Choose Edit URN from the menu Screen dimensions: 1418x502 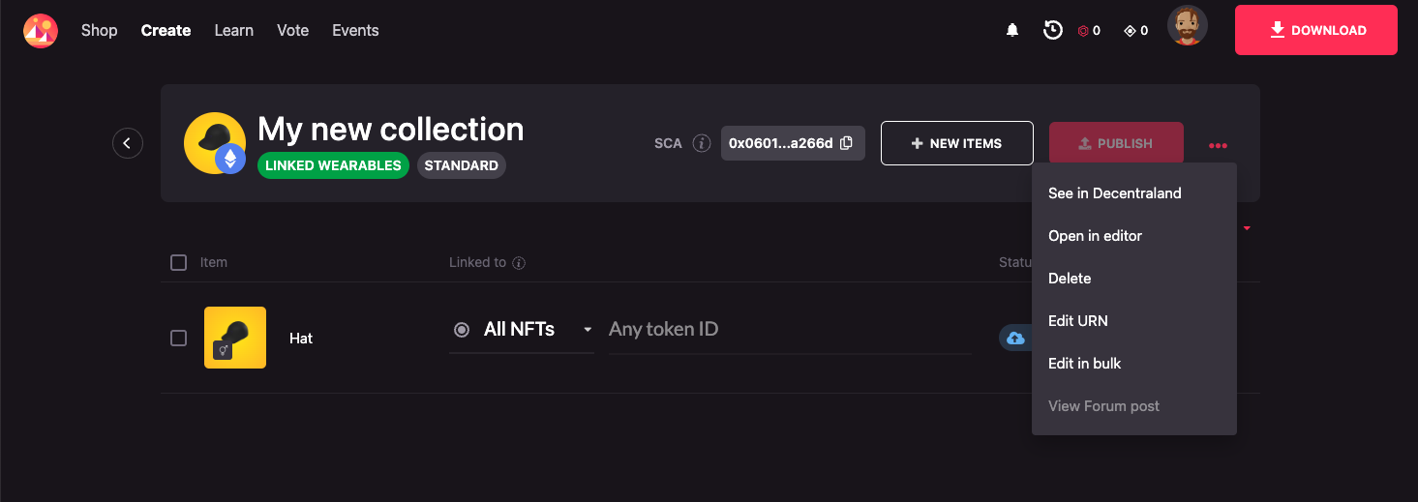[x=1077, y=321]
